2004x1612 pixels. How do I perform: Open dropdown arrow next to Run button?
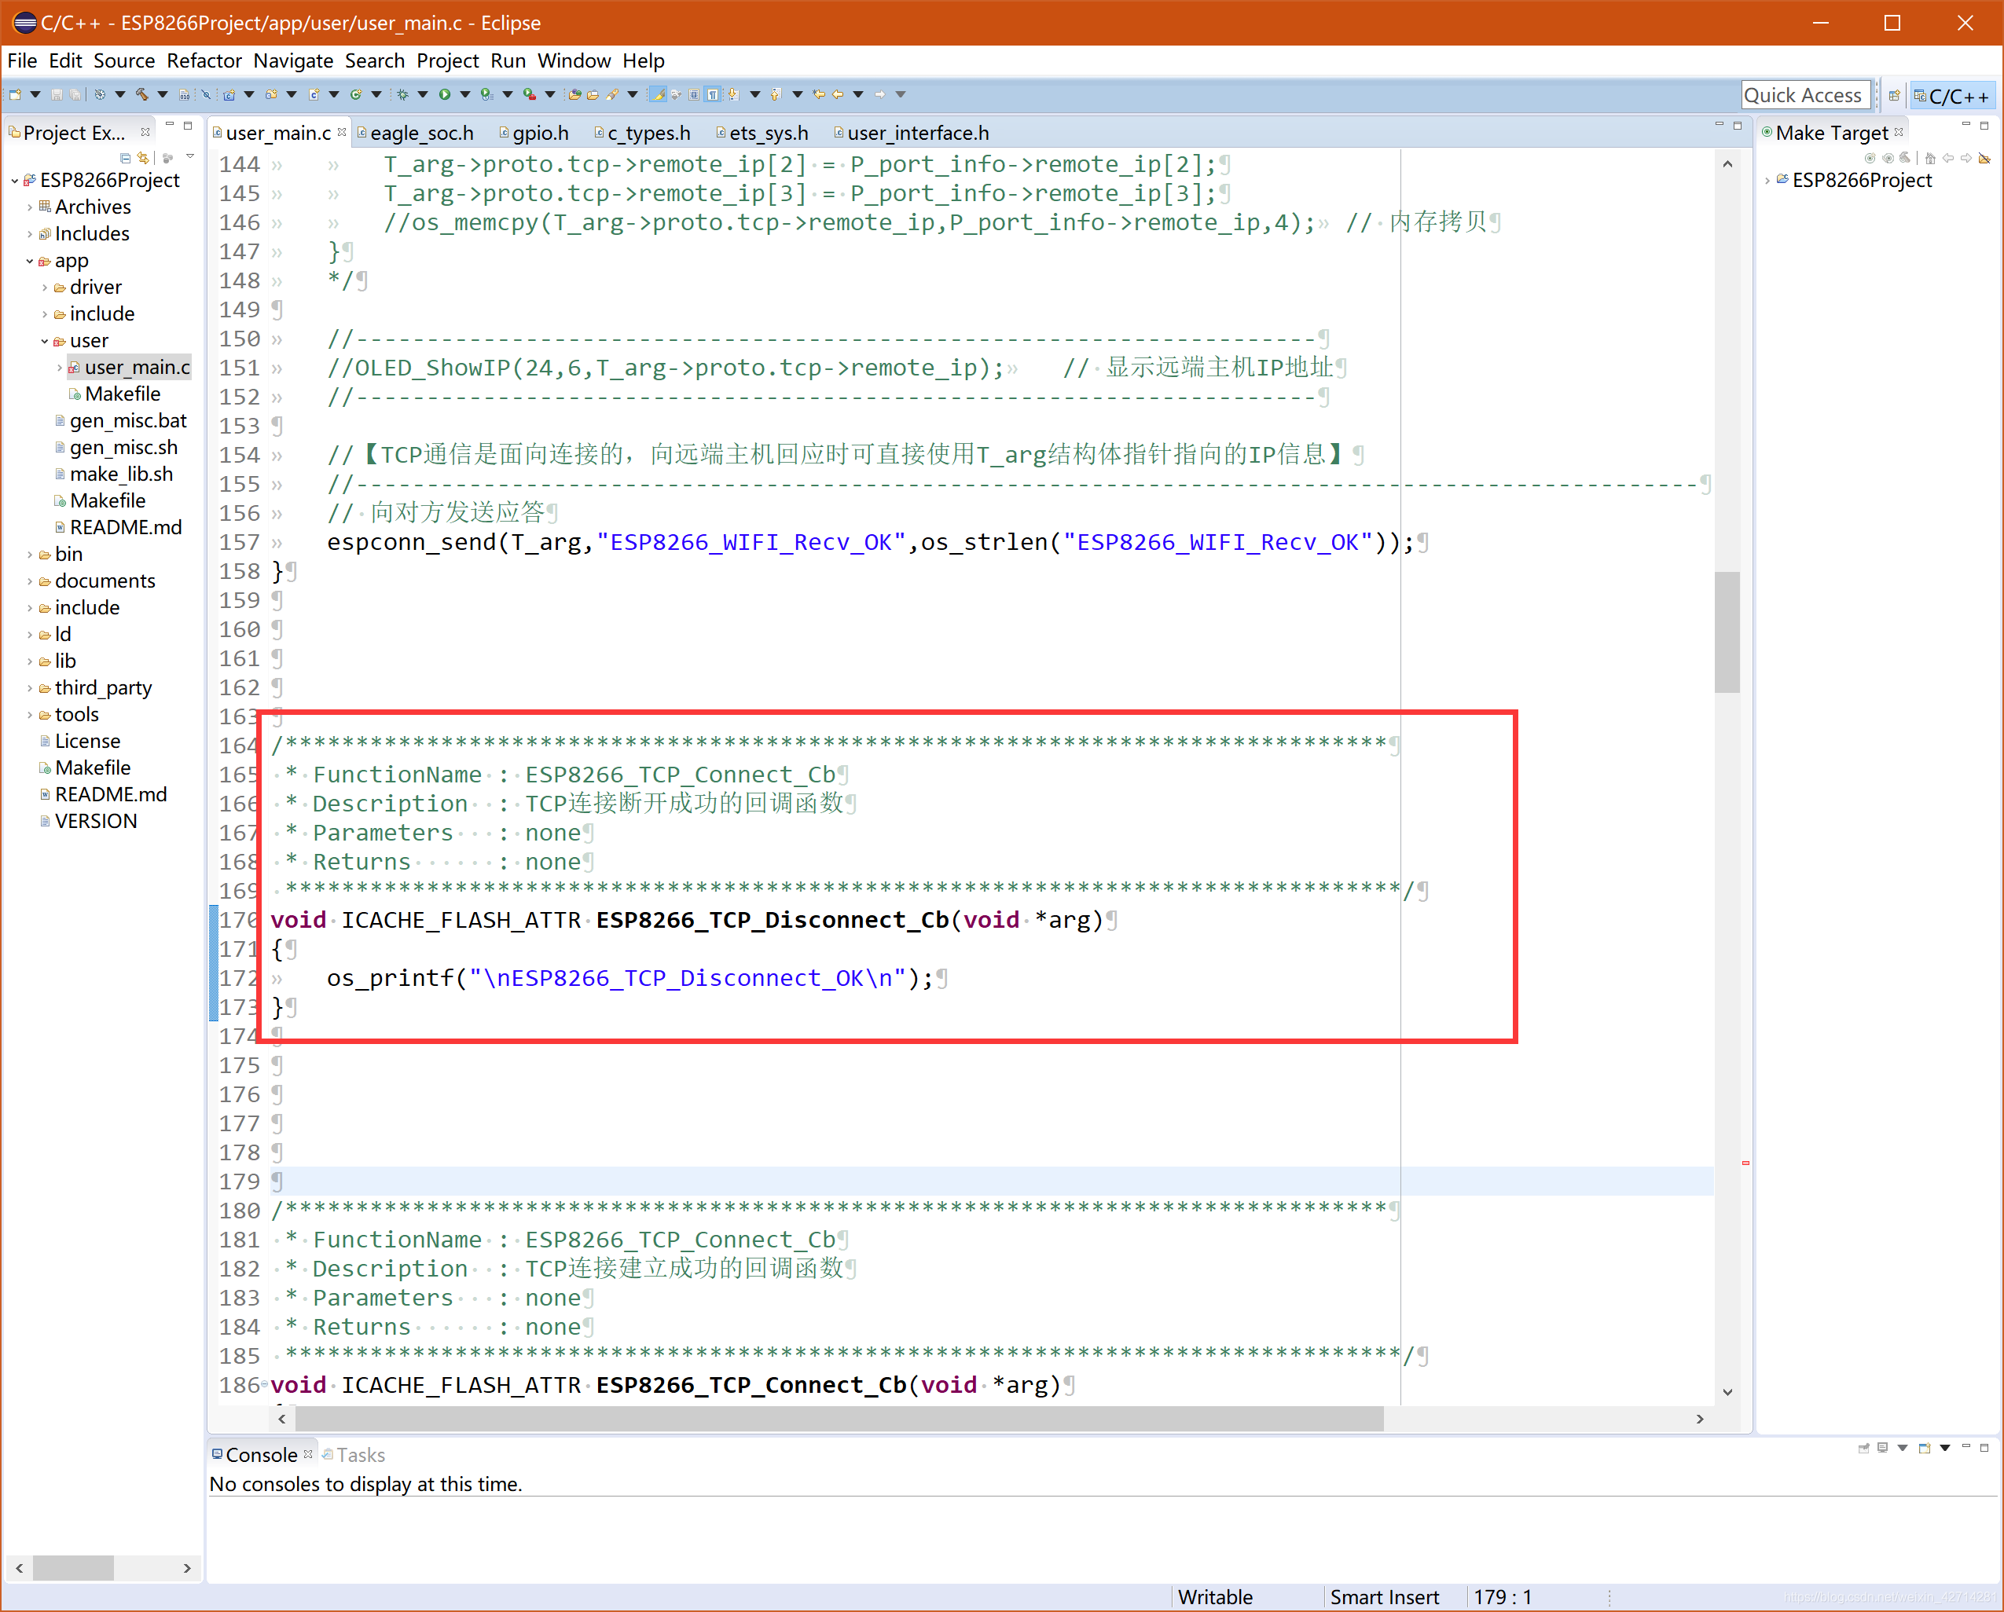click(x=464, y=95)
